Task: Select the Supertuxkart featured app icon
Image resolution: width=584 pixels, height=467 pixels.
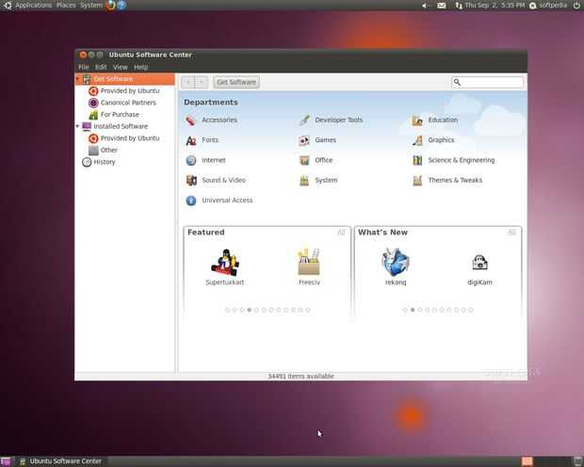Action: click(225, 262)
